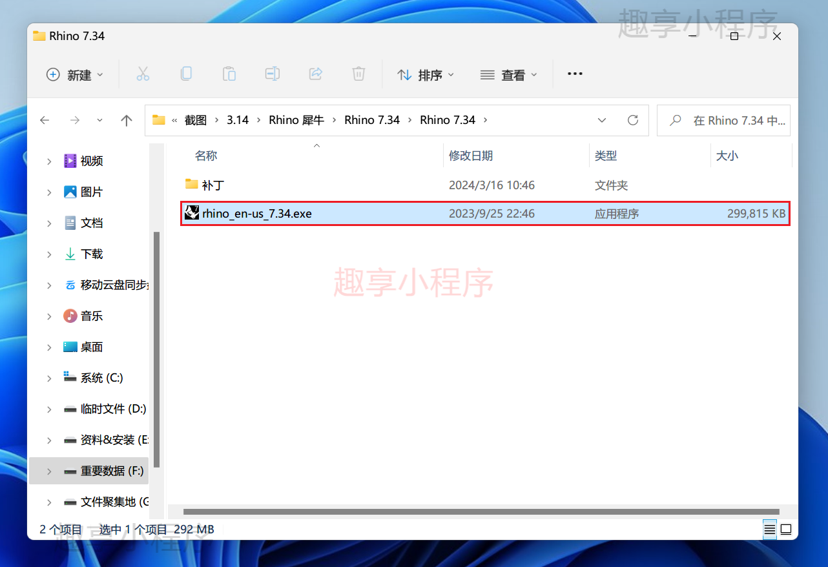Click the size value 299,815 KB
This screenshot has width=828, height=567.
(756, 214)
